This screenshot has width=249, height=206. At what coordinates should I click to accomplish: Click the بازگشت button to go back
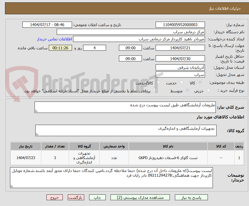(x=76, y=197)
